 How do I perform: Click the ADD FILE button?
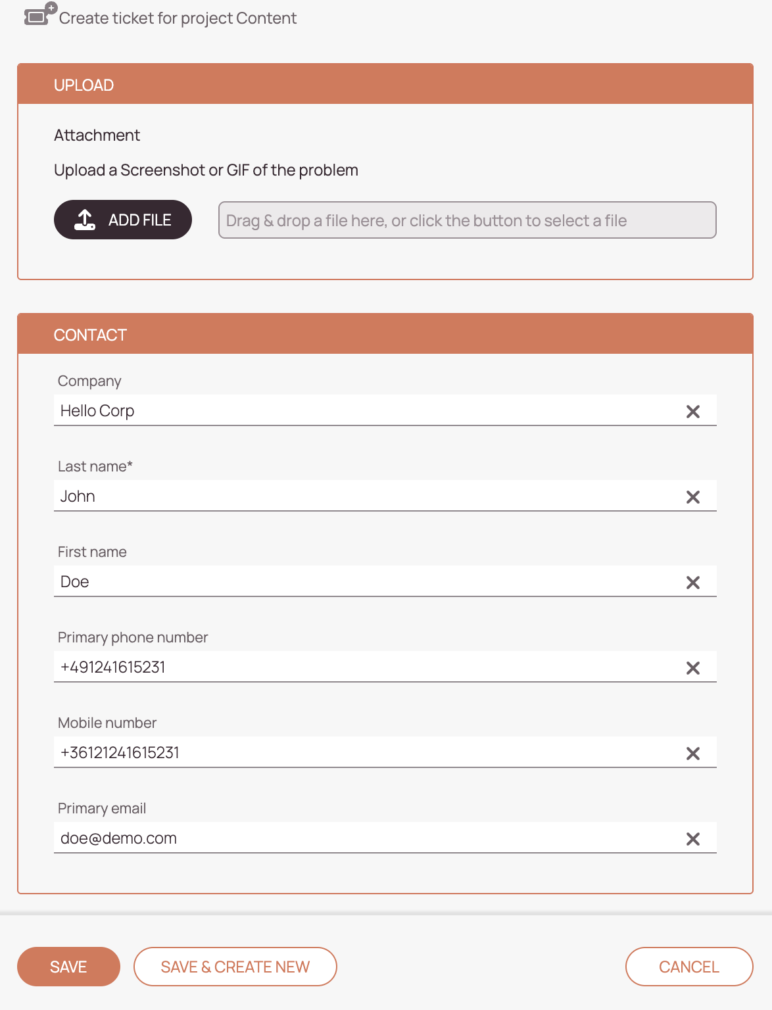[123, 220]
